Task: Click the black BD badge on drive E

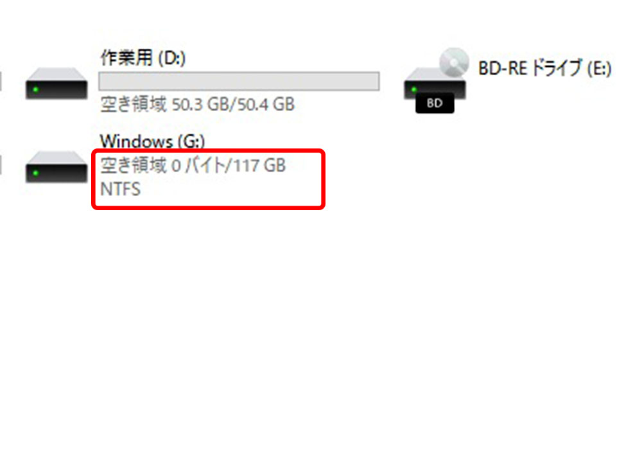Action: tap(435, 103)
